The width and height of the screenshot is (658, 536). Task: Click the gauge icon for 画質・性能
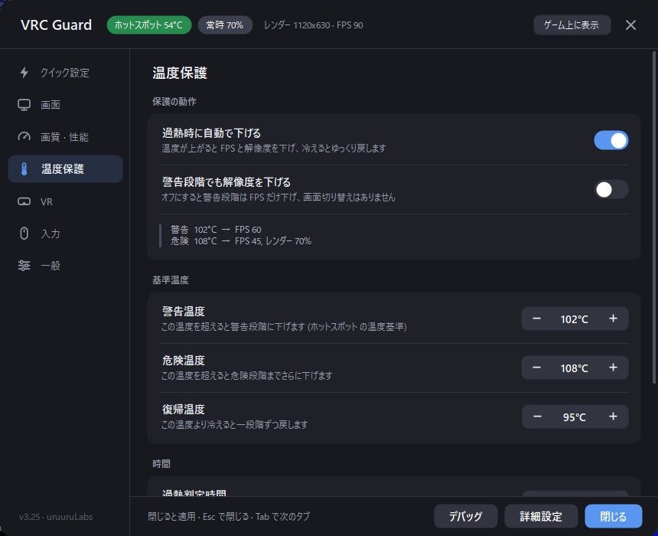(x=24, y=136)
